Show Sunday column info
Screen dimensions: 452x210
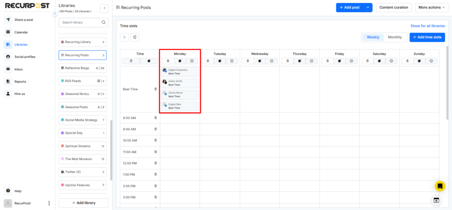tap(431, 61)
